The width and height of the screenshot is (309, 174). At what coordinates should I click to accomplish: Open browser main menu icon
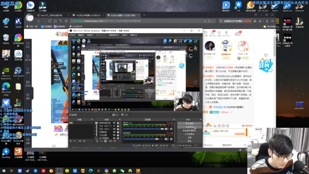(x=272, y=21)
